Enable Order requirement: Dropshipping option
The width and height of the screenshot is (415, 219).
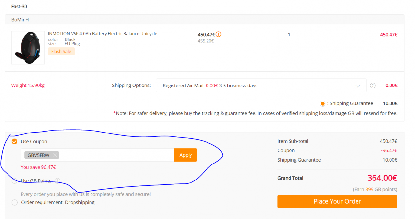[15, 202]
